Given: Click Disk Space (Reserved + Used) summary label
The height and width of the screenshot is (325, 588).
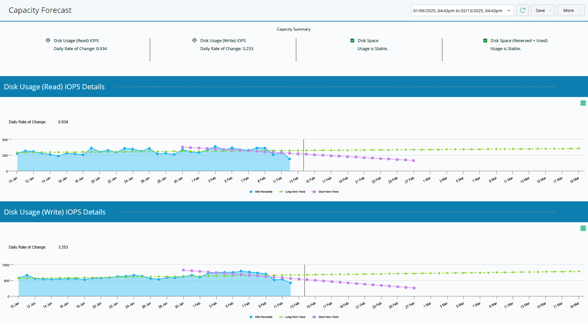Looking at the screenshot, I should tap(519, 40).
